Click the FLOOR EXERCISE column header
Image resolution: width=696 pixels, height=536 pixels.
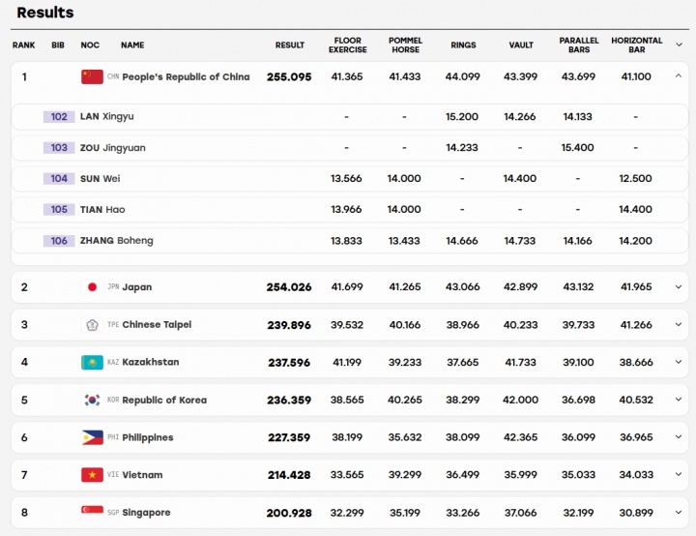coord(348,45)
